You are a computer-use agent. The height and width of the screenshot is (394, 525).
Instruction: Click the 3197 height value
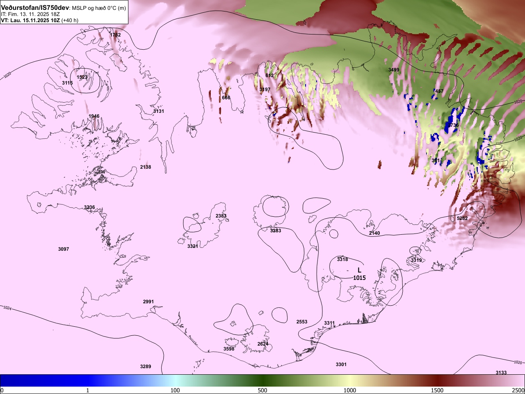(x=265, y=89)
